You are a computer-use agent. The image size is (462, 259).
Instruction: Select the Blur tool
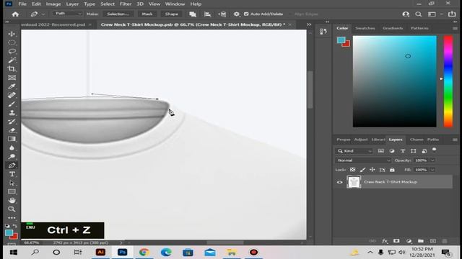coord(12,147)
